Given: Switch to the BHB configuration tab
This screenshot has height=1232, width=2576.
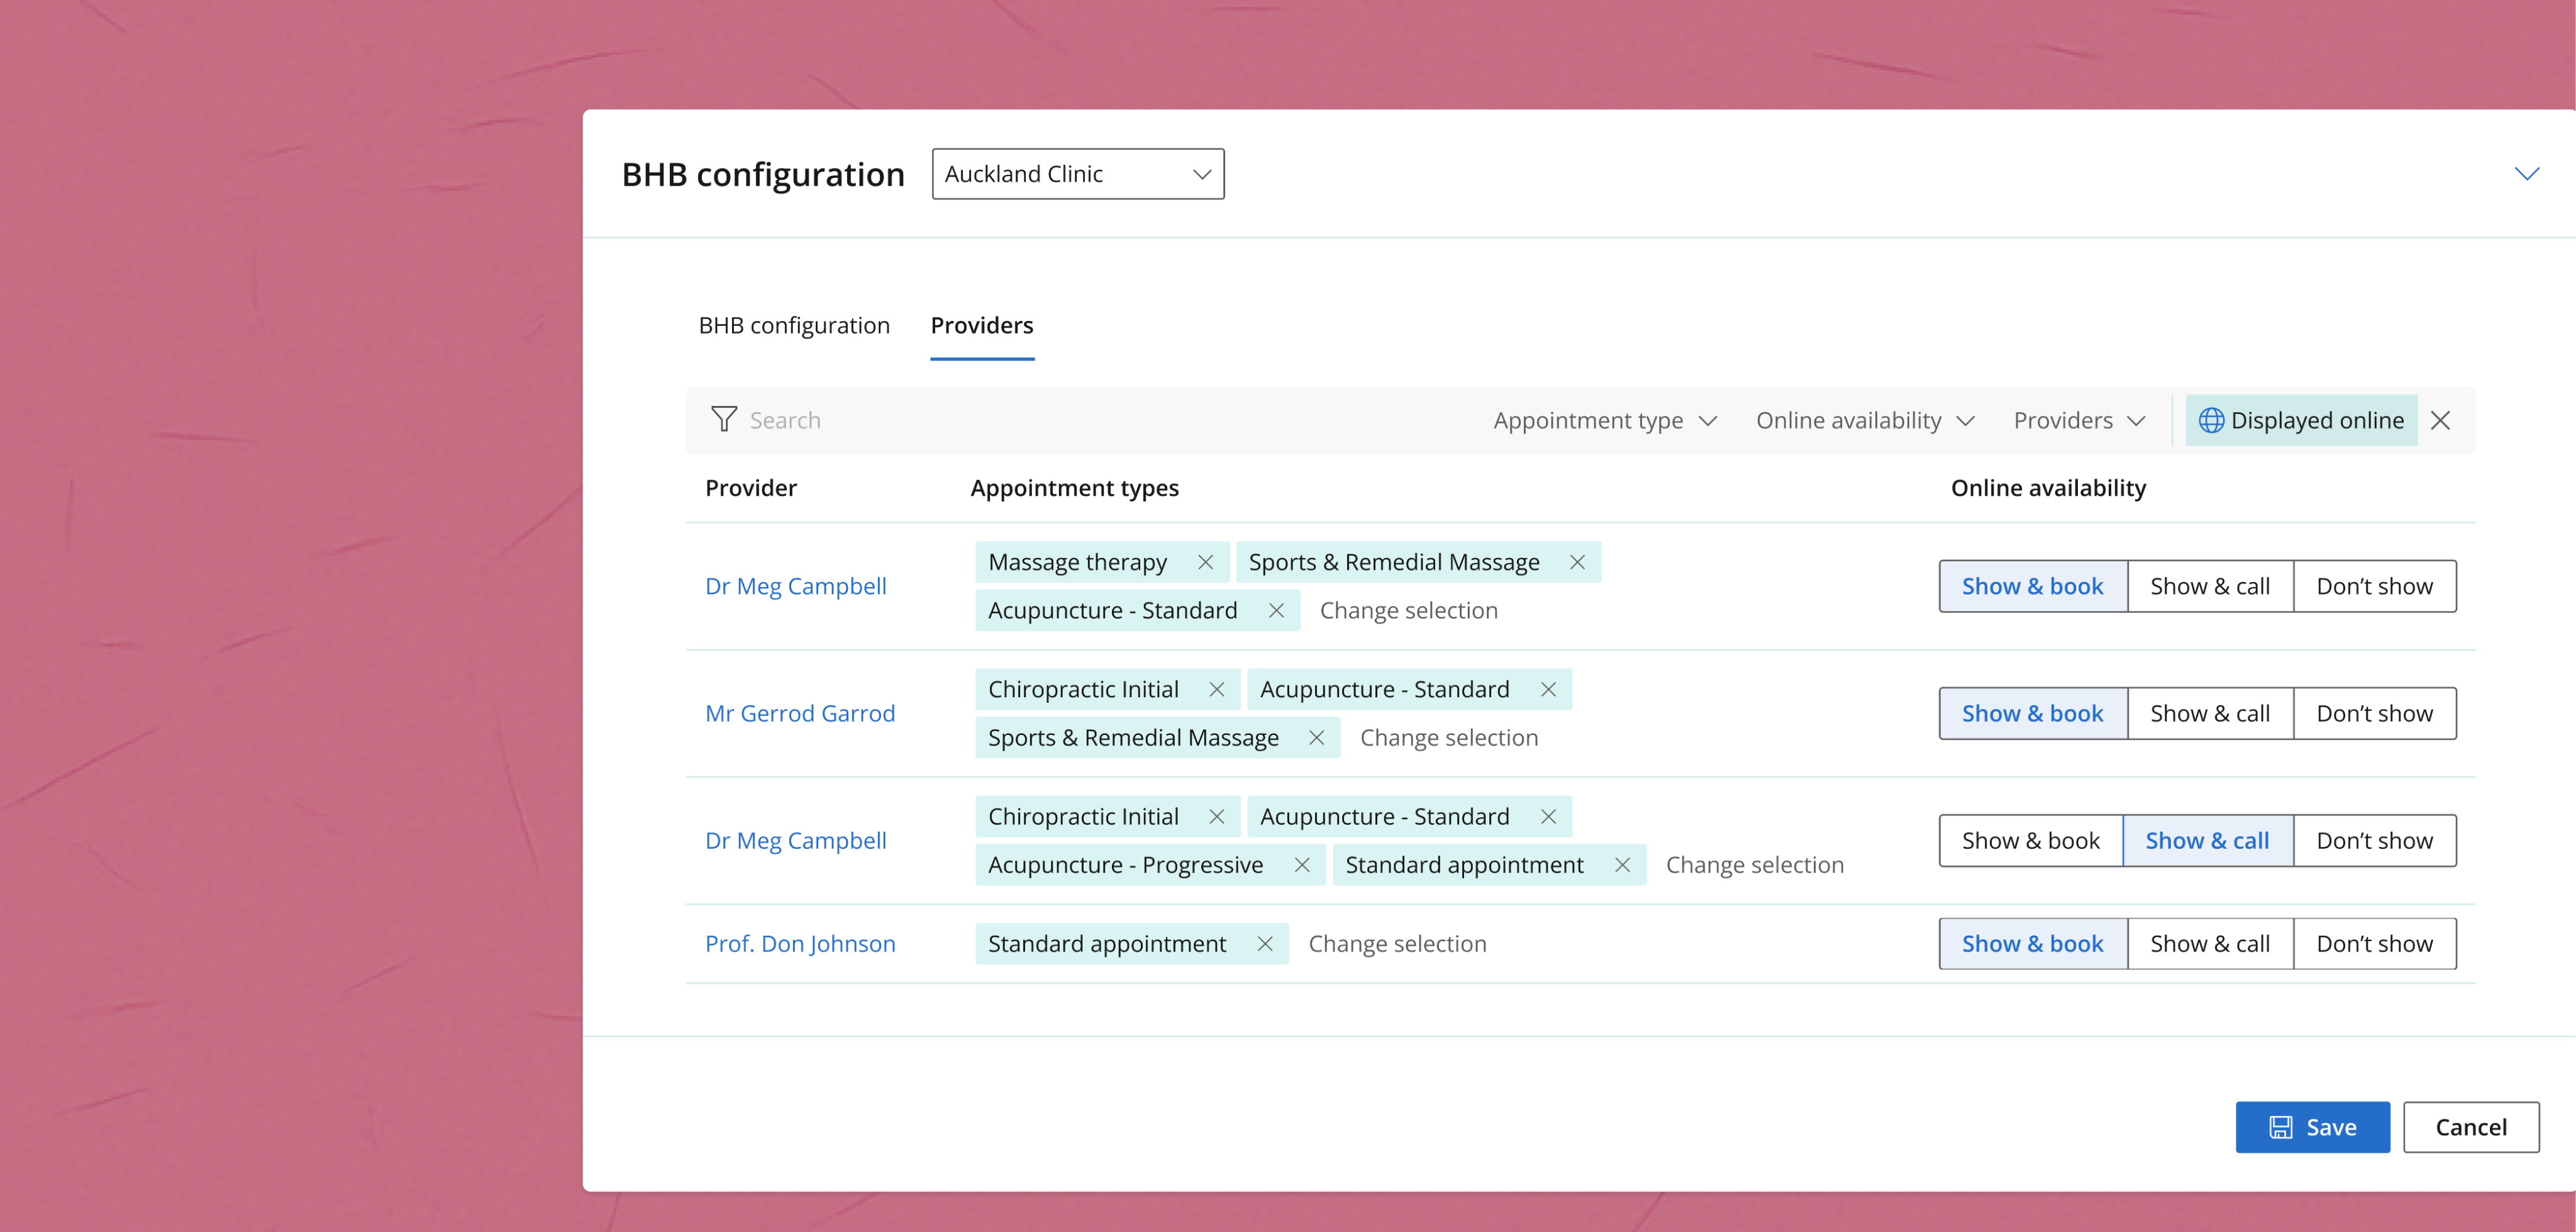Looking at the screenshot, I should click(793, 325).
